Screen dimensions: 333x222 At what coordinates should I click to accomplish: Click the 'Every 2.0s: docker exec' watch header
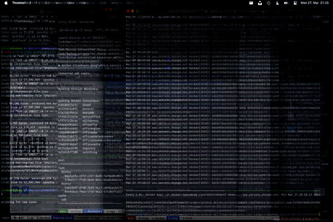(x=223, y=195)
